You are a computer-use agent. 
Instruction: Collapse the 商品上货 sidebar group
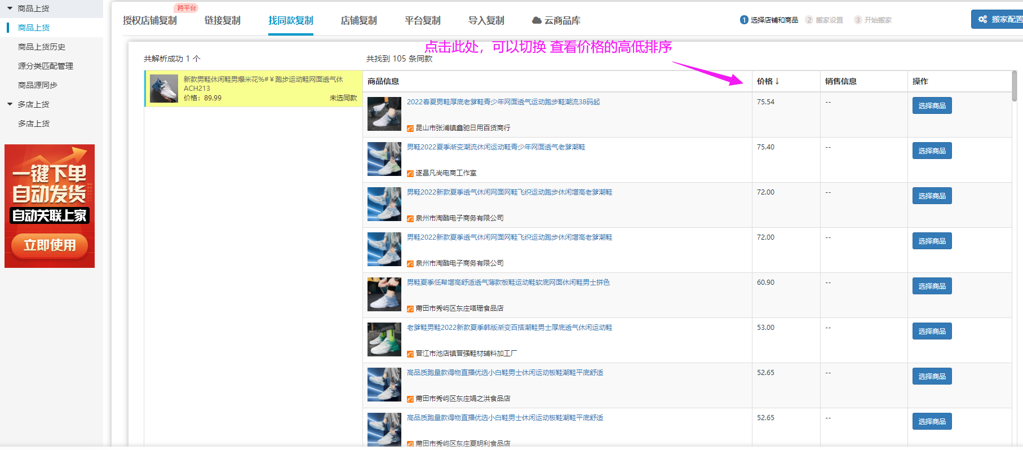point(10,8)
